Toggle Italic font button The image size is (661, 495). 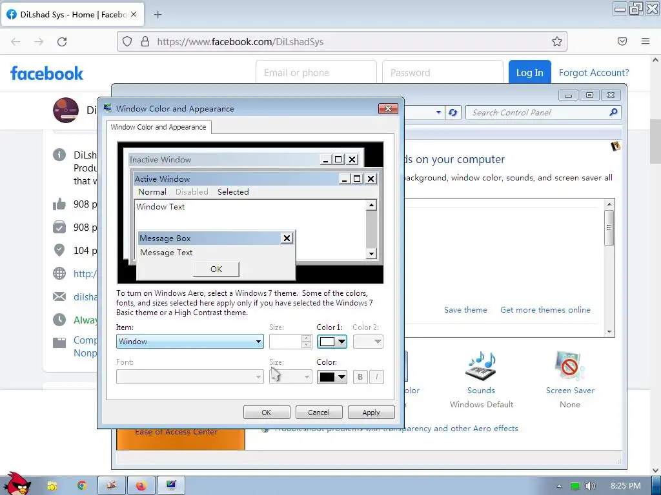tap(376, 376)
